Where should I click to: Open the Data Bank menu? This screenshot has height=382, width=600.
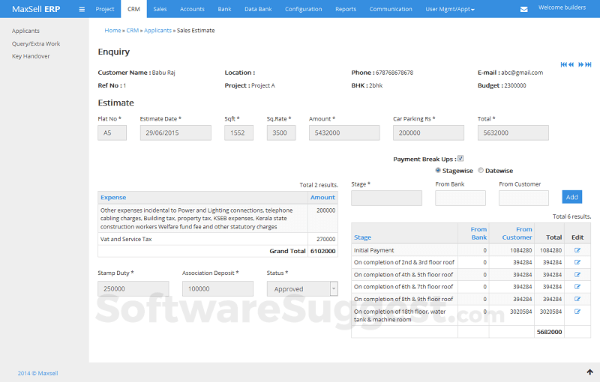pyautogui.click(x=258, y=9)
